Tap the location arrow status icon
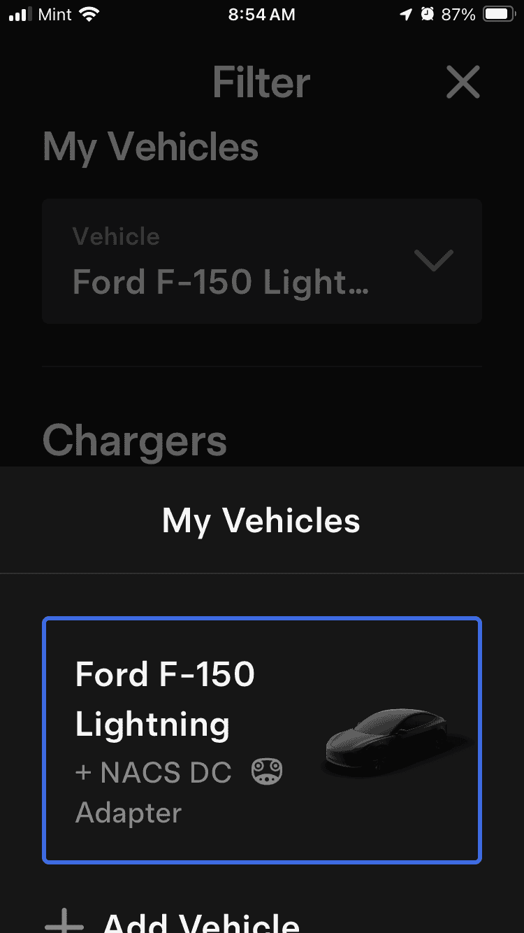The height and width of the screenshot is (933, 524). coord(407,13)
